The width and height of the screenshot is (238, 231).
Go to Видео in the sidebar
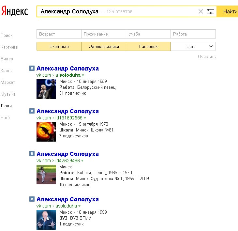point(7,59)
